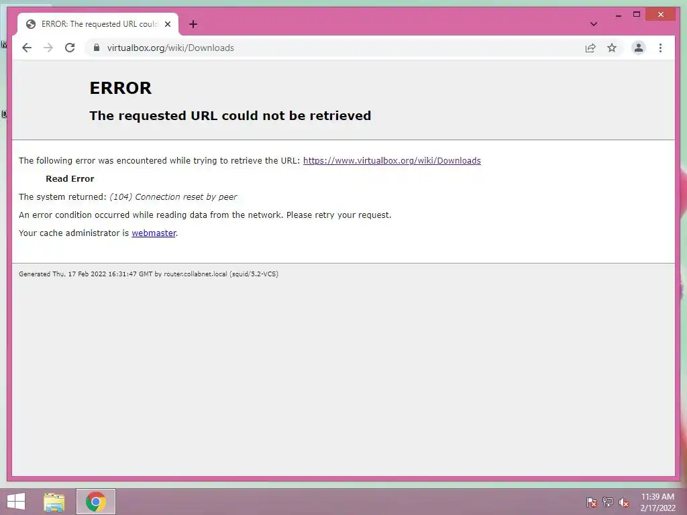Screen dimensions: 687x515
Task: Click the webmaster email link
Action: [154, 233]
